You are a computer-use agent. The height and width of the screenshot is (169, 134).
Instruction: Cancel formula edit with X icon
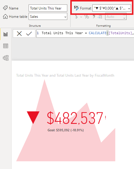tap(19, 34)
